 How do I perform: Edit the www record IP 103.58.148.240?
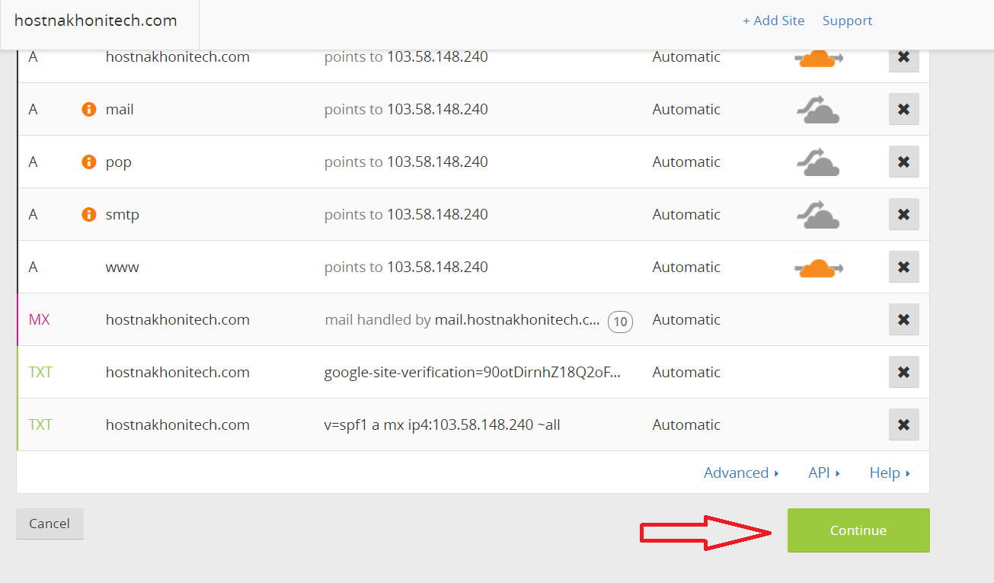tap(437, 267)
